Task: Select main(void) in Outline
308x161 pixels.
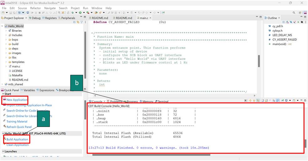Action: coord(282,44)
